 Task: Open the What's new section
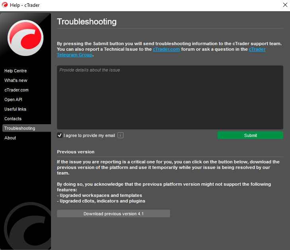(16, 81)
